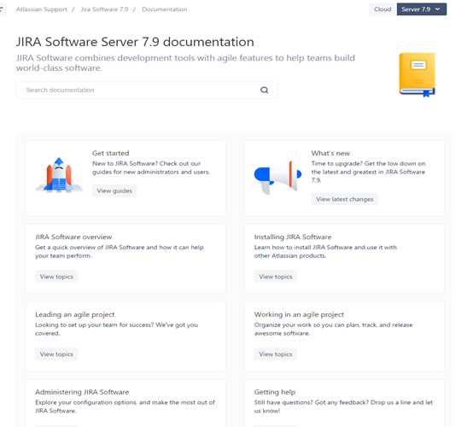Open the Administering JIRA Software heading
Viewport: 473px width, 427px height.
pos(82,392)
